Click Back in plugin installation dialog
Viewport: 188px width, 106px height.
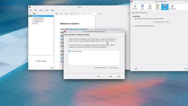[110, 76]
